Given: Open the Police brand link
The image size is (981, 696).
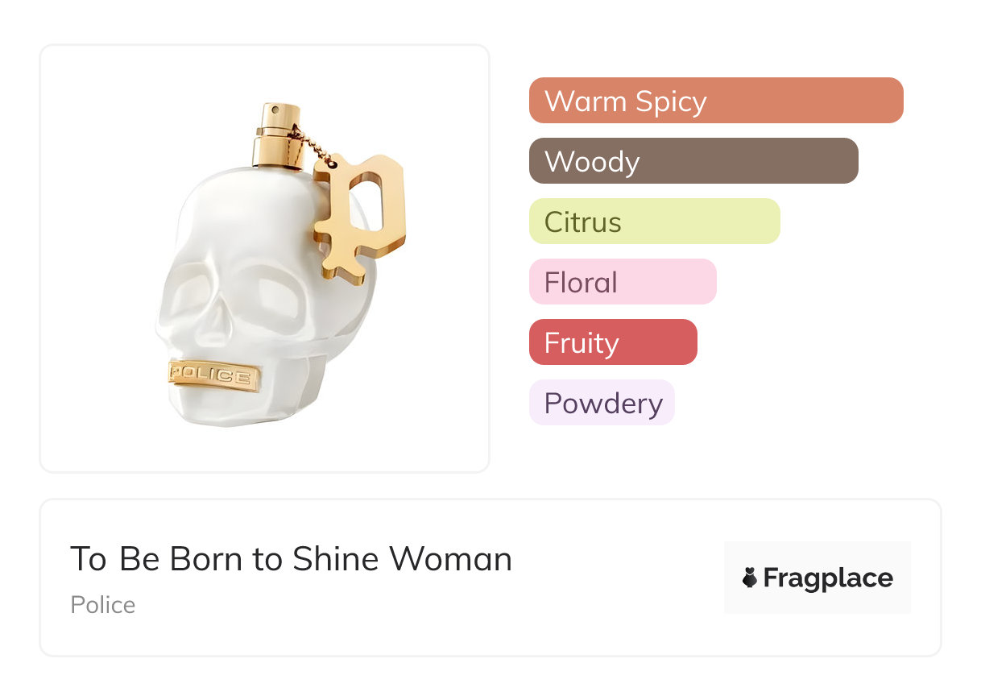Looking at the screenshot, I should coord(103,605).
